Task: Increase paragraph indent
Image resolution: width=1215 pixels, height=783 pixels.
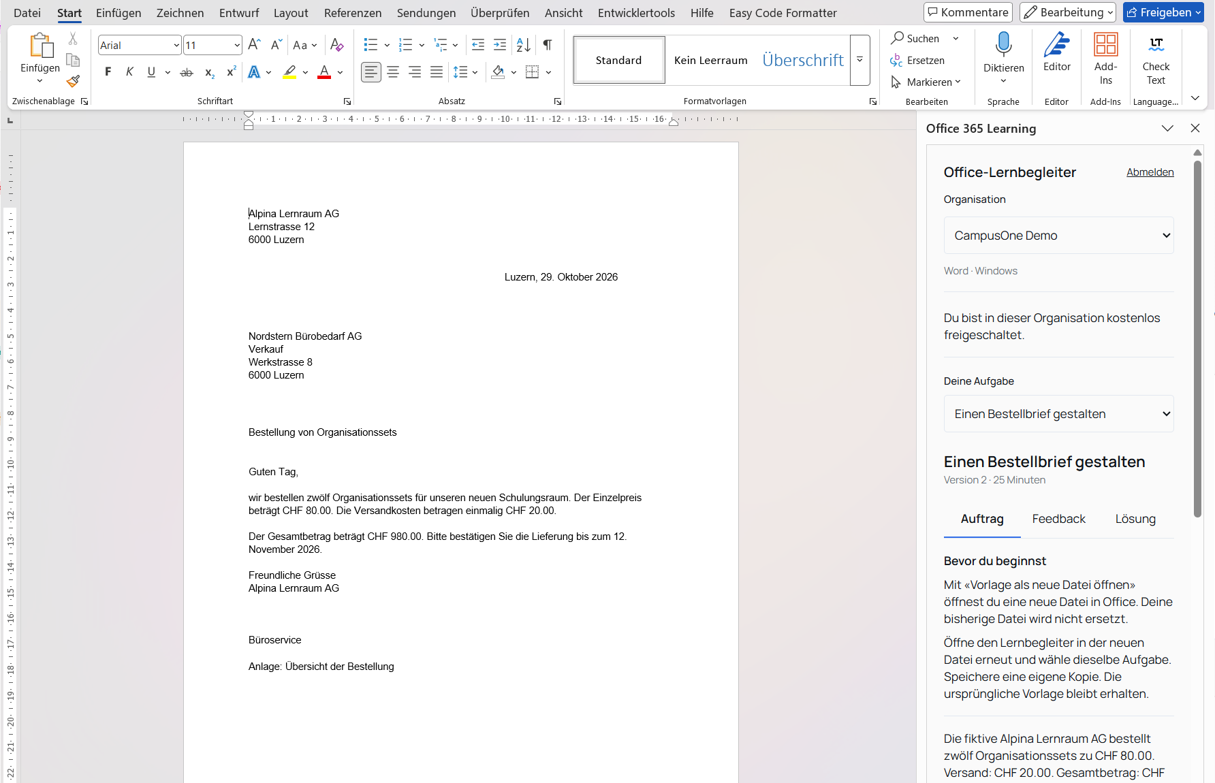Action: (x=500, y=45)
